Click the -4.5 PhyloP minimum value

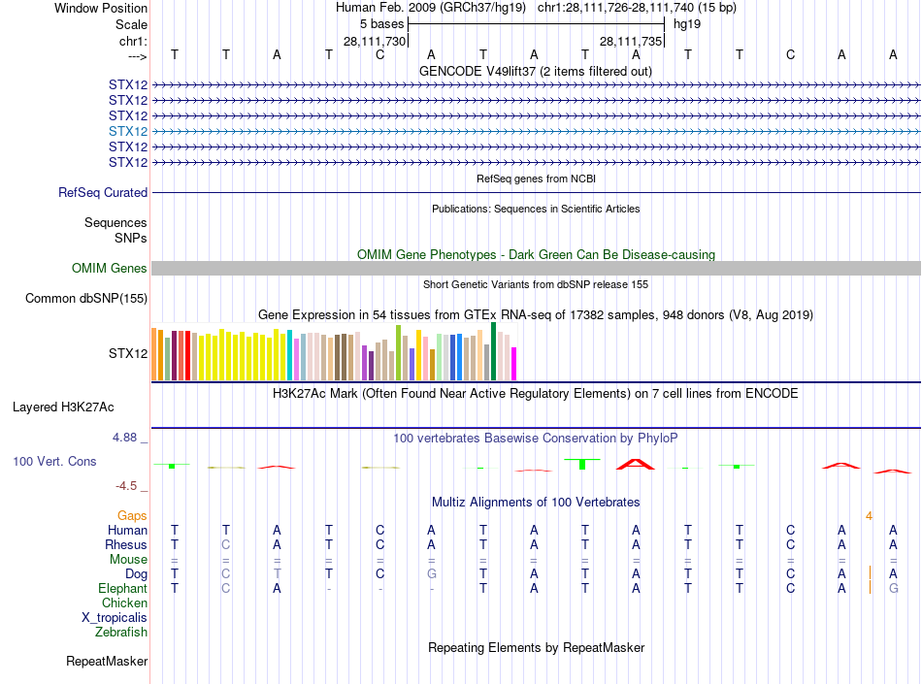[126, 485]
